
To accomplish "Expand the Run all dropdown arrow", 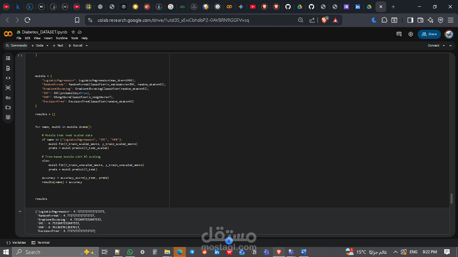I will [x=87, y=46].
